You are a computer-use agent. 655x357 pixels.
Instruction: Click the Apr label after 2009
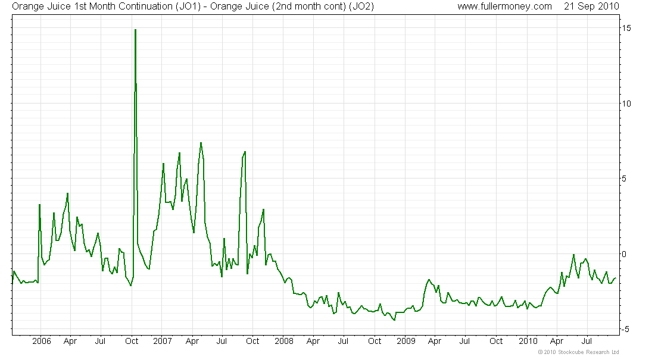coord(435,341)
